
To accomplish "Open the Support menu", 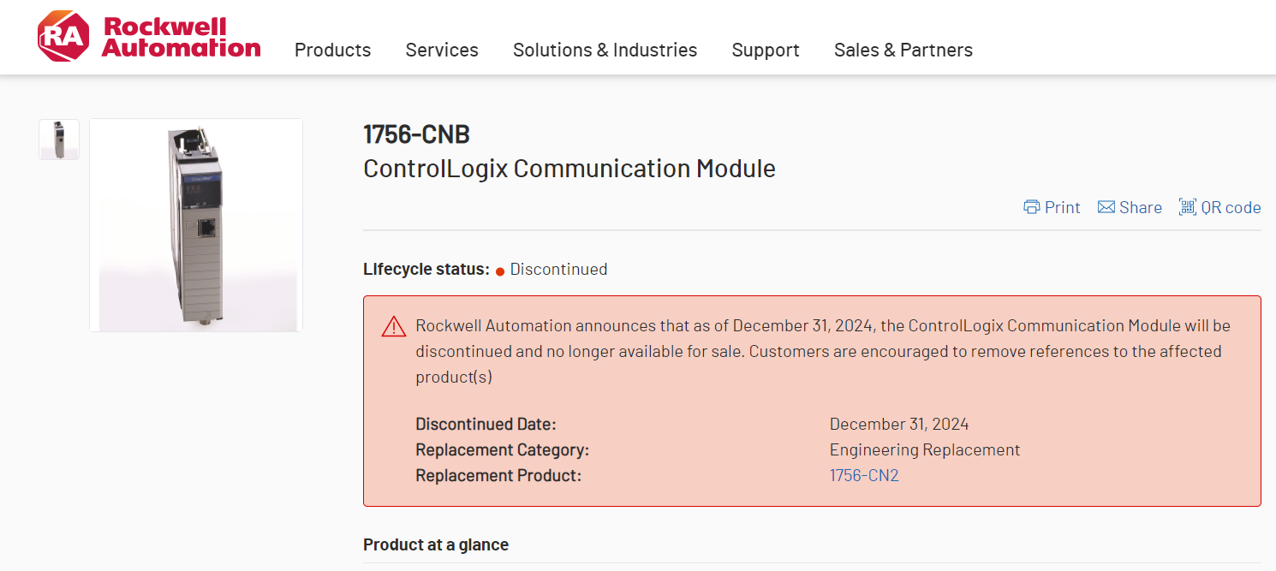I will (x=766, y=50).
